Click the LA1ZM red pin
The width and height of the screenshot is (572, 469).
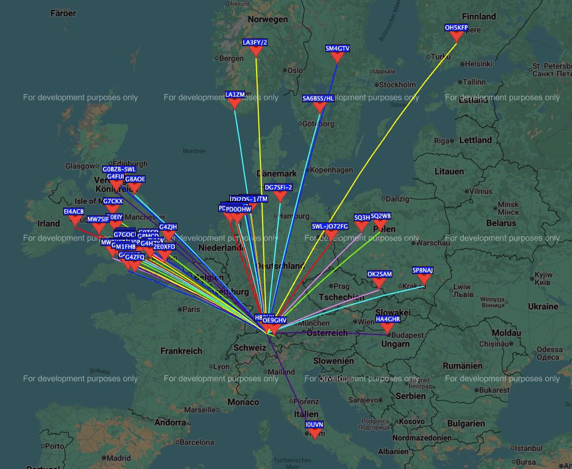point(234,104)
